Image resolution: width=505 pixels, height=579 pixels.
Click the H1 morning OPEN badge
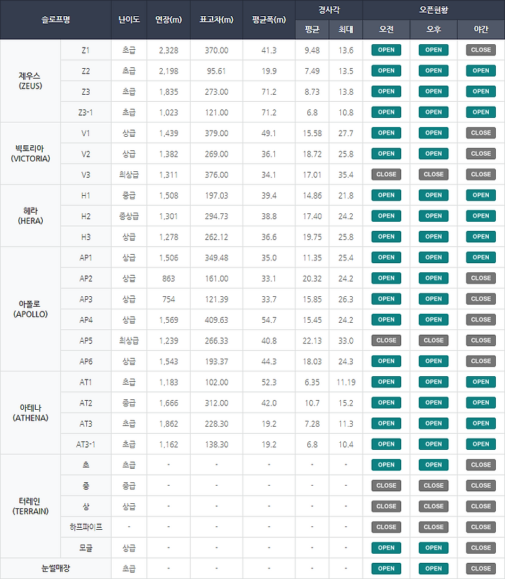point(386,195)
